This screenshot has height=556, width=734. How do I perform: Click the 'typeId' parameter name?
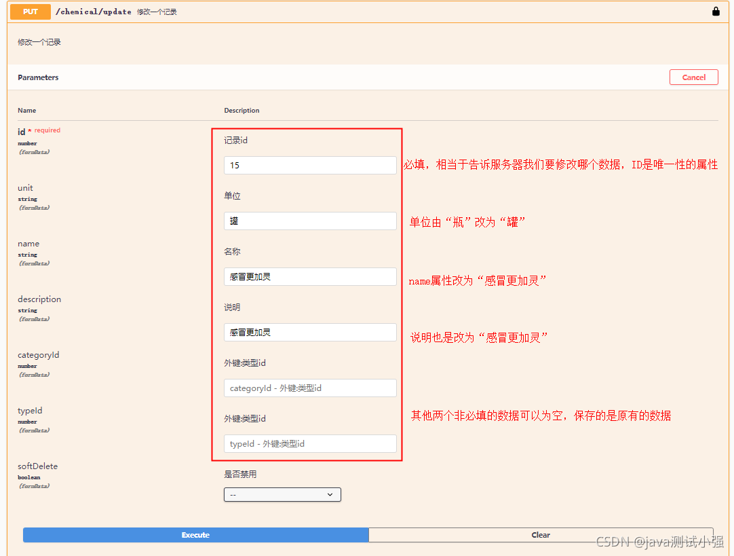[30, 411]
